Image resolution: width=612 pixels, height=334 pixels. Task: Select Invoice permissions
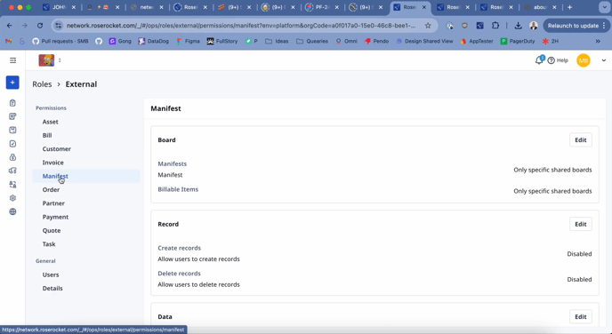coord(53,163)
